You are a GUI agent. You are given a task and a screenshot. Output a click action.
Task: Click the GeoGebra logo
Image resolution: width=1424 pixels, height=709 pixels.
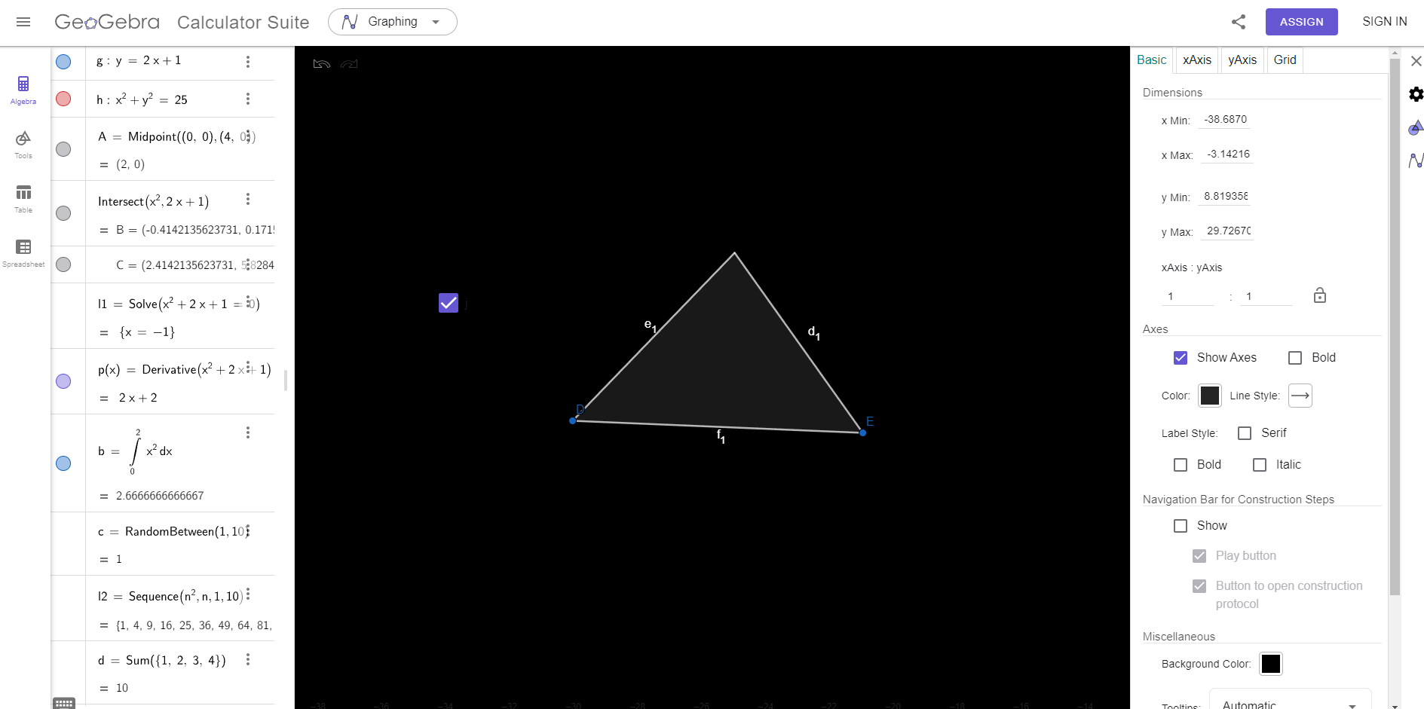107,22
